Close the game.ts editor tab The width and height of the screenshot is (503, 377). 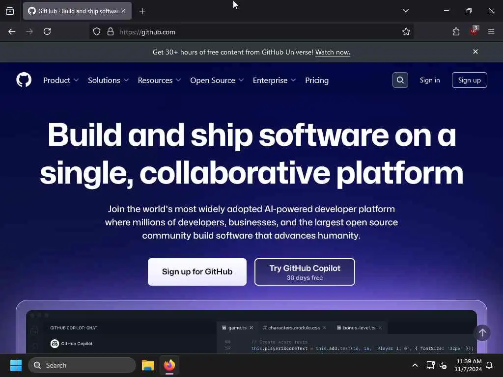point(251,327)
